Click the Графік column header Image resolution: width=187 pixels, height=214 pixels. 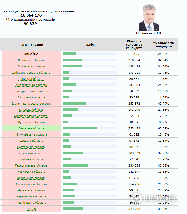[90, 45]
